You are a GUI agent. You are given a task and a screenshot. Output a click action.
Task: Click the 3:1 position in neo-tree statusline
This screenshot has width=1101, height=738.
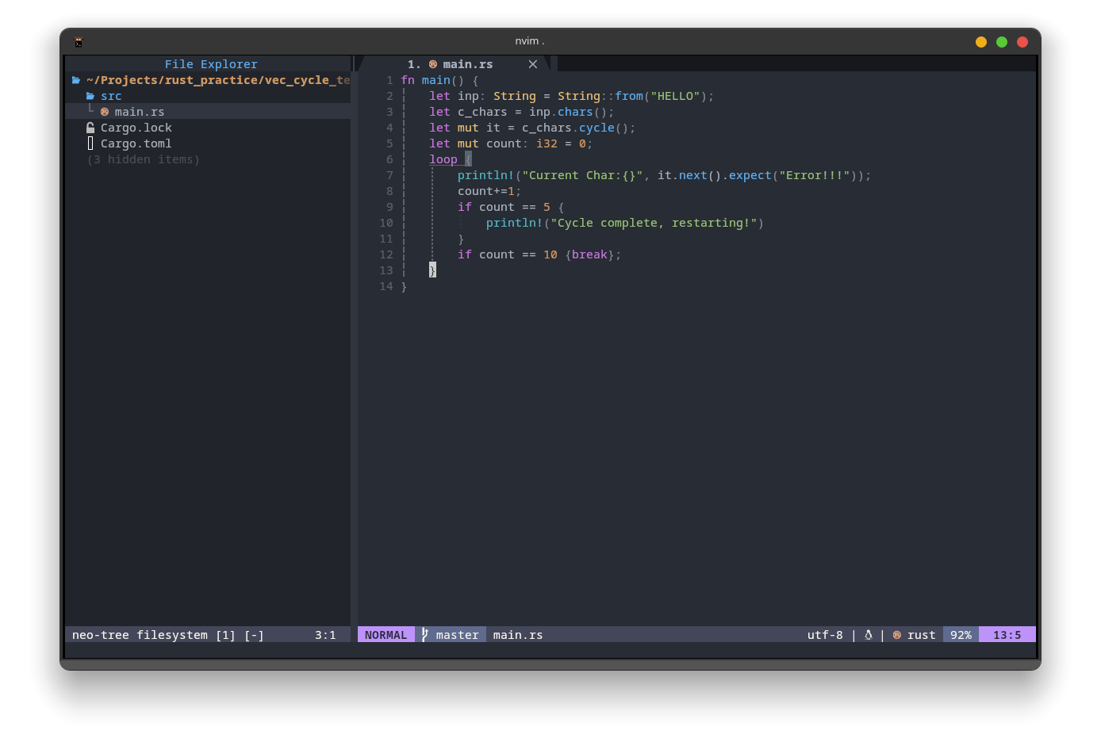click(325, 635)
